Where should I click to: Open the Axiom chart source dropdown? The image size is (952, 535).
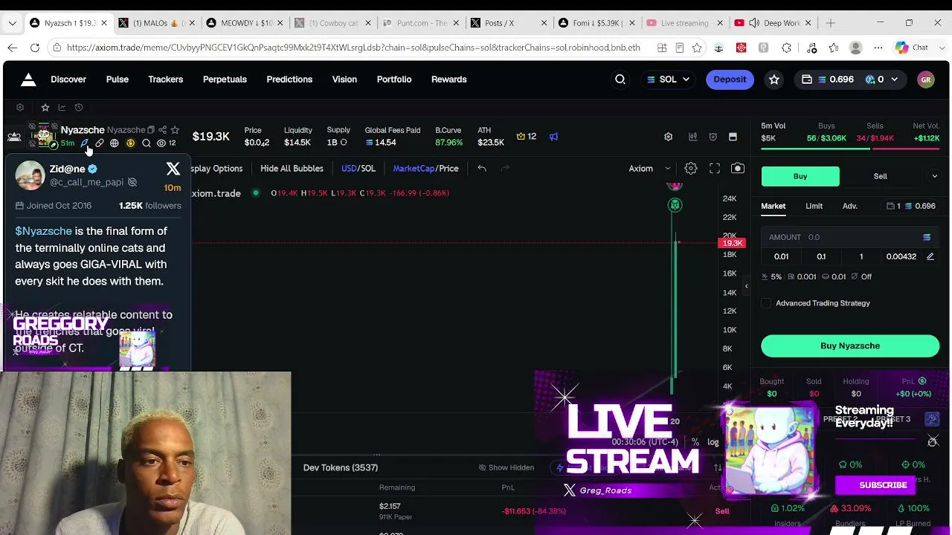click(x=649, y=169)
